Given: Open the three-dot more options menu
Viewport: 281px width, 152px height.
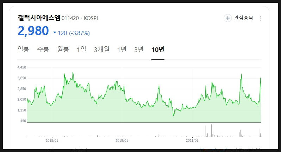Looking at the screenshot, I should coord(260,18).
